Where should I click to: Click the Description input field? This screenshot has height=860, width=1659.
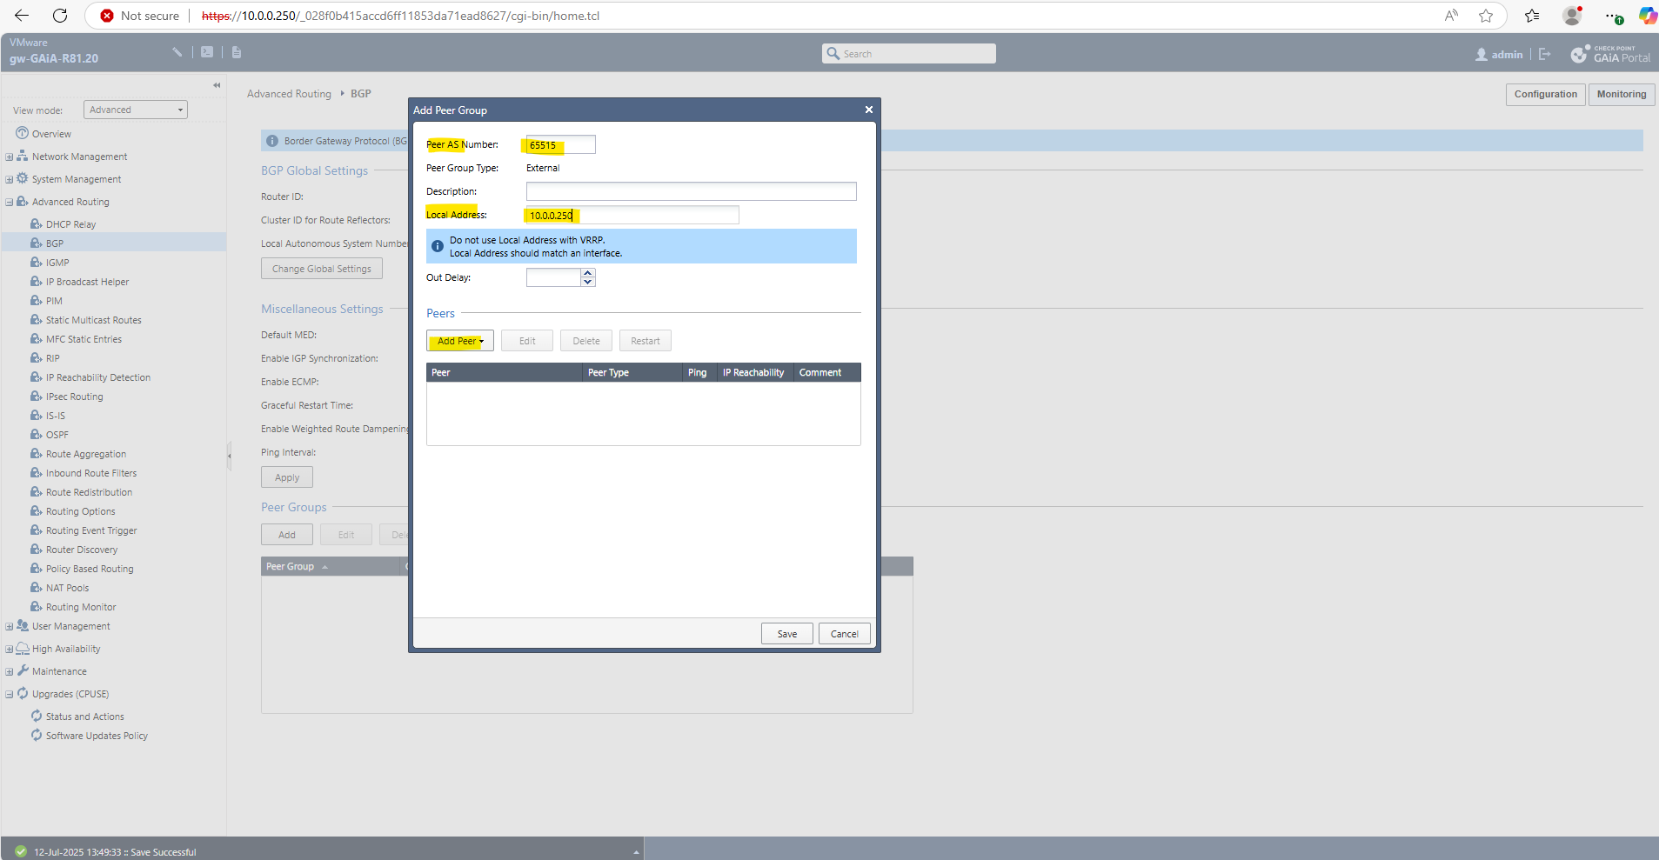(x=692, y=191)
